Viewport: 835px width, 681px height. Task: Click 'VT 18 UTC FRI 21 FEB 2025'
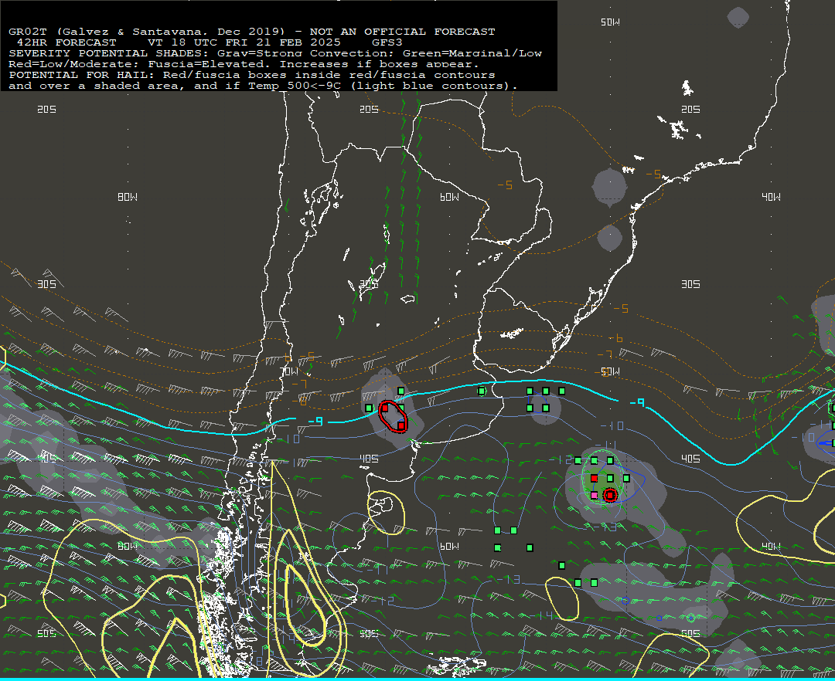244,42
